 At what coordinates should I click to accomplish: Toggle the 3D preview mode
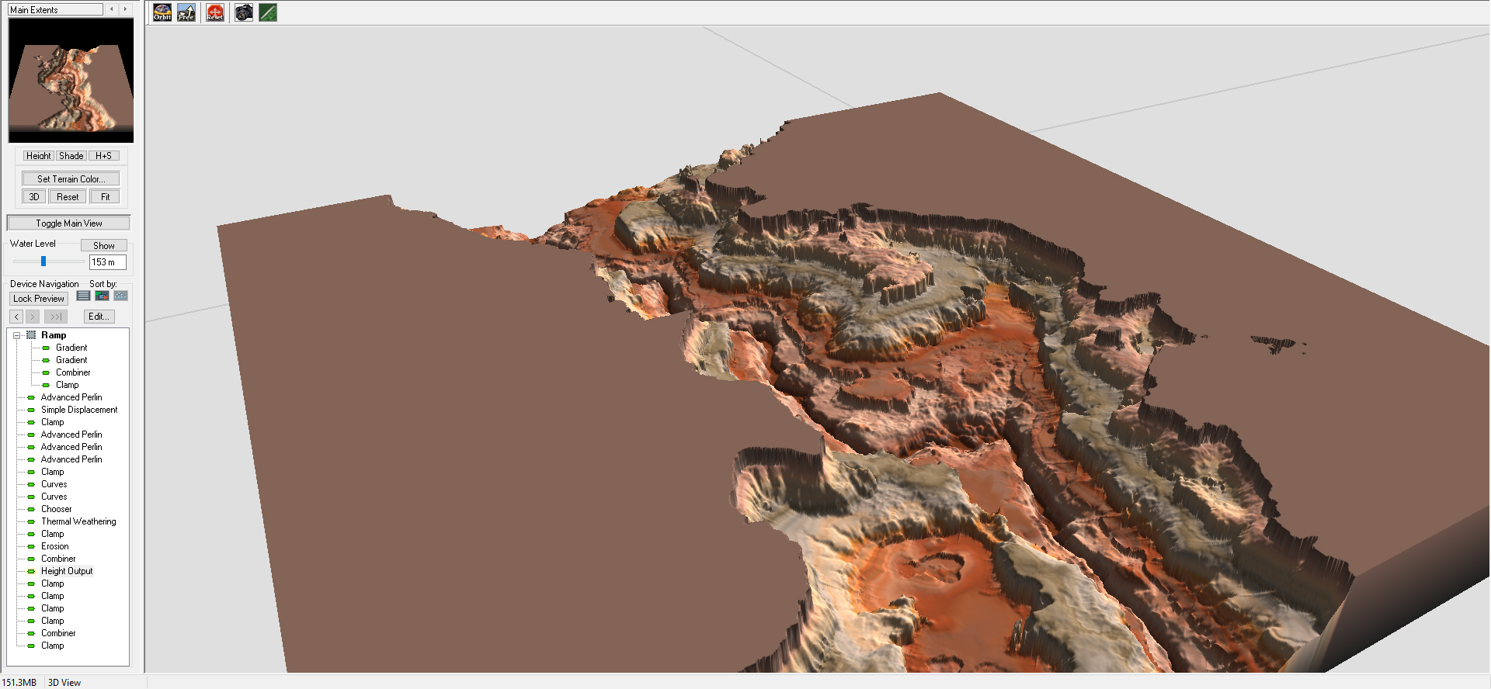point(34,197)
